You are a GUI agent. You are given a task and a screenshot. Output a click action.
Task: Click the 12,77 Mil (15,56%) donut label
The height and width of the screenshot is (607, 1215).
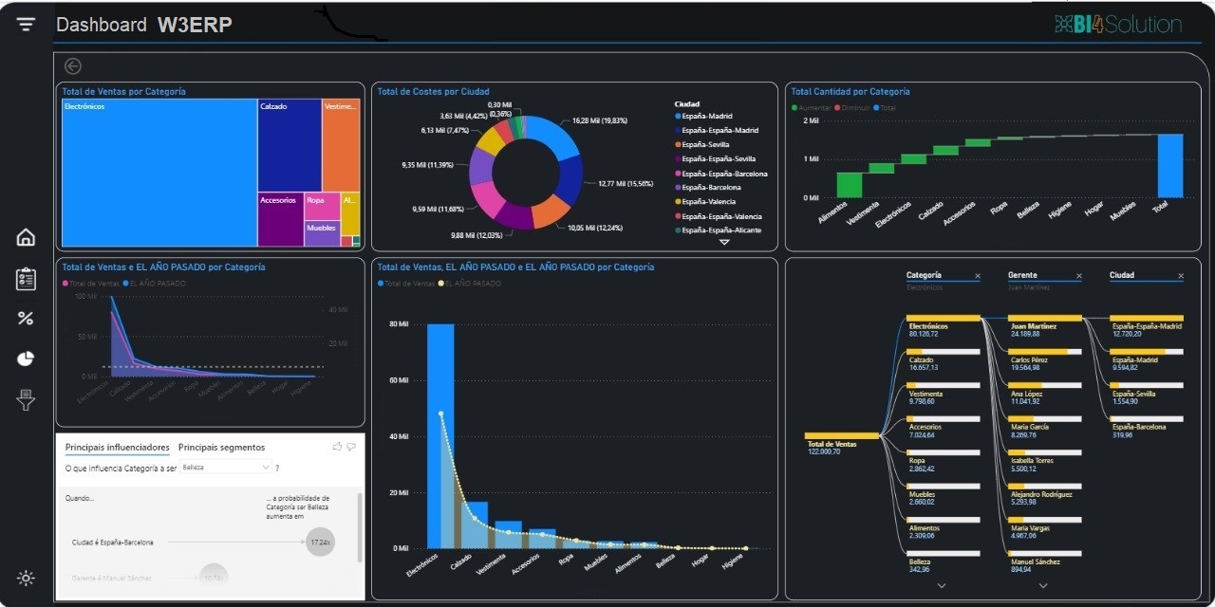pos(626,183)
